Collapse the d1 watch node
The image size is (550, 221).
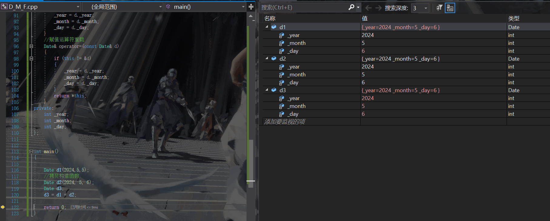point(267,27)
